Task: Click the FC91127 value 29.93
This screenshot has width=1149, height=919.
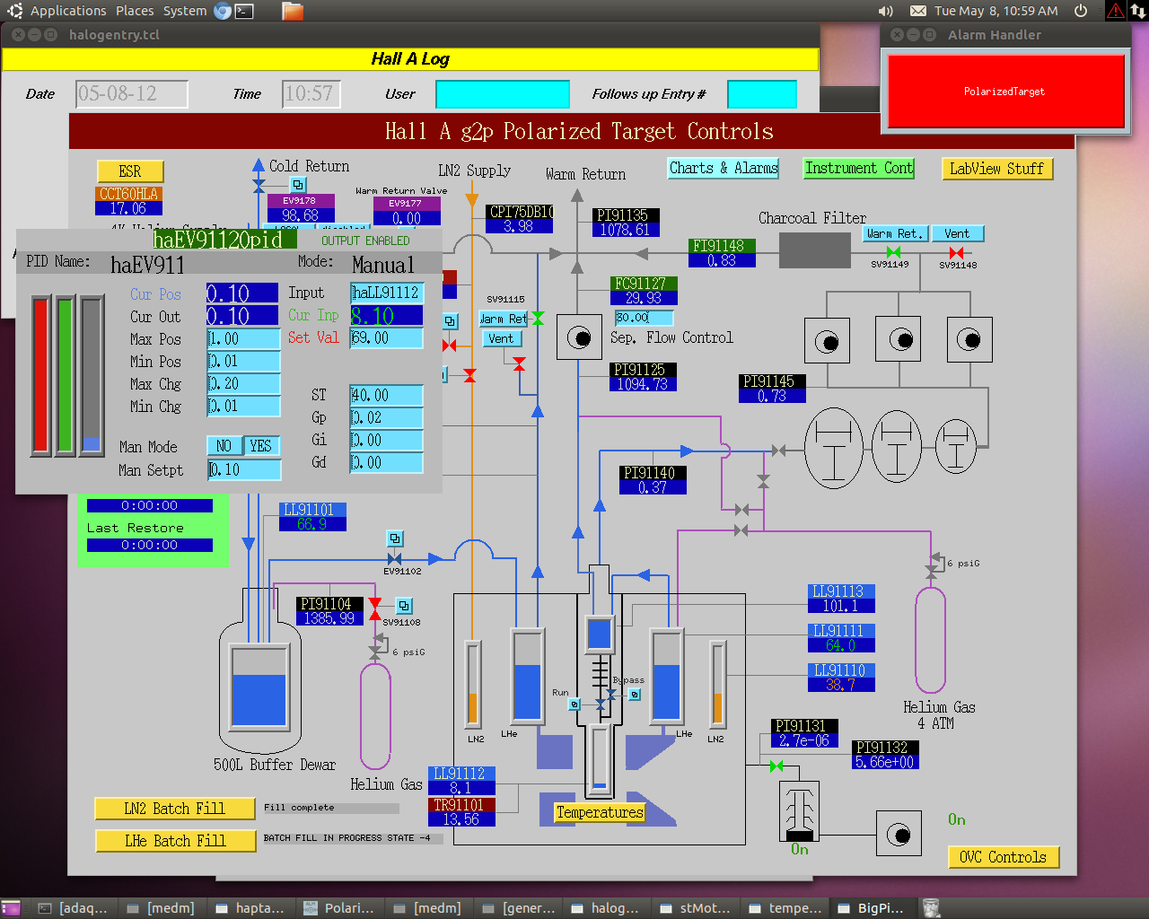Action: click(643, 298)
